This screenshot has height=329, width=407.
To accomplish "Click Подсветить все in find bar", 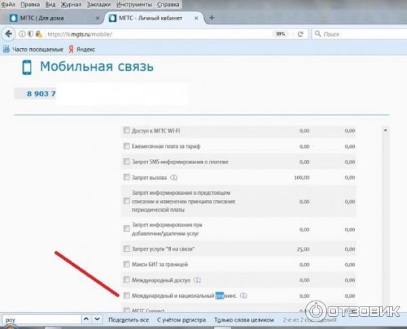I will point(128,319).
